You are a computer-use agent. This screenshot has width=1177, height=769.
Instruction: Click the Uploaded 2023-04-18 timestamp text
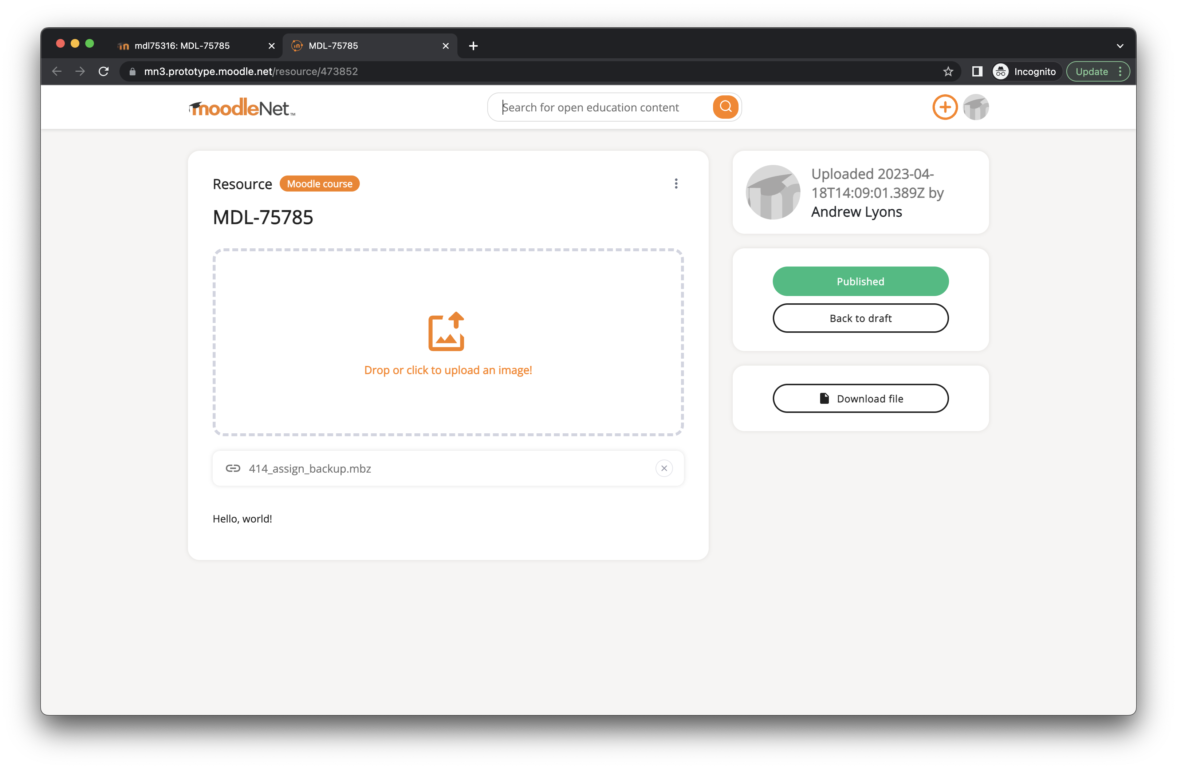tap(877, 183)
